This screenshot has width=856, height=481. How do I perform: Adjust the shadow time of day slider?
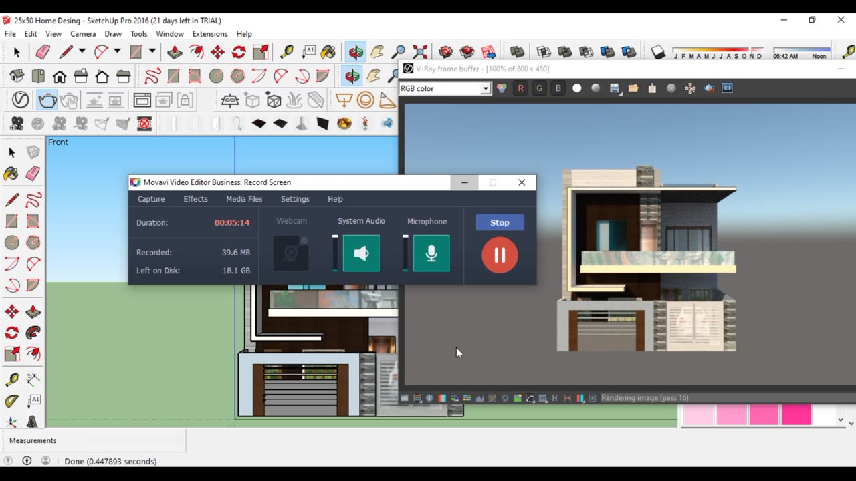pos(801,52)
